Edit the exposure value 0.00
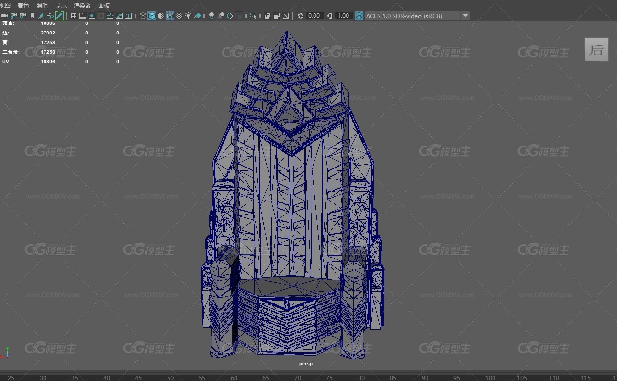The image size is (617, 381). (314, 16)
